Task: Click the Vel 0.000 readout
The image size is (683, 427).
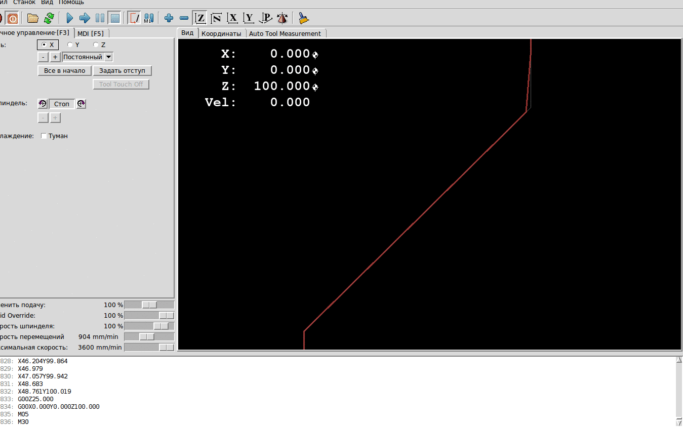Action: click(x=258, y=102)
